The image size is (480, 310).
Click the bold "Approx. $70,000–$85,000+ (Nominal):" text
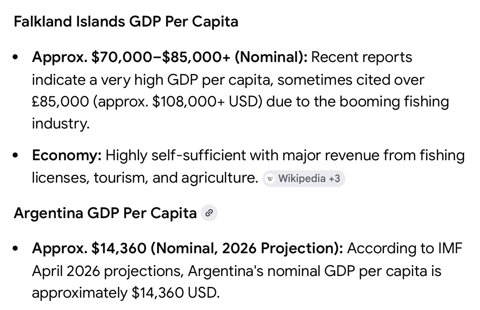(x=169, y=58)
